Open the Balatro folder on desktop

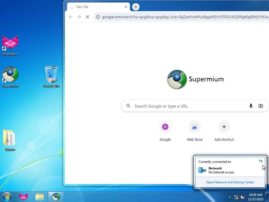coord(10,140)
